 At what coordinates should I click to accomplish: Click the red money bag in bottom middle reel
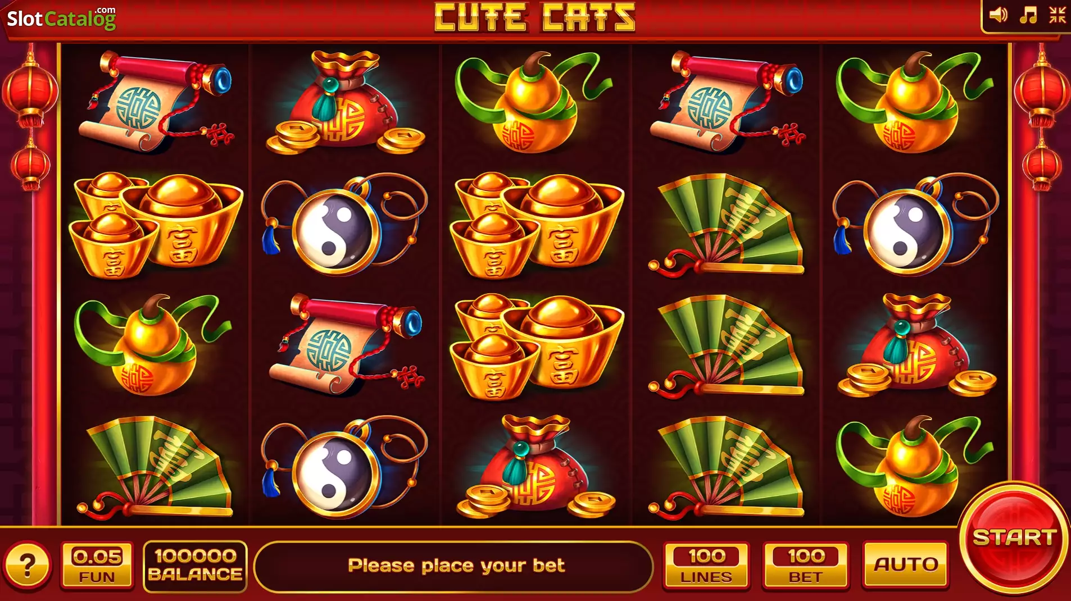click(535, 466)
